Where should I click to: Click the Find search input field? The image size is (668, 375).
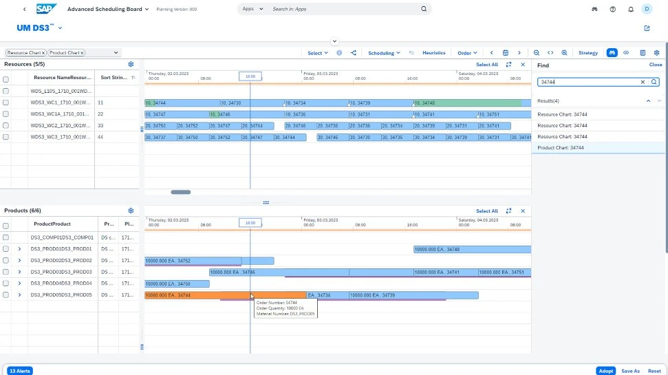[588, 82]
